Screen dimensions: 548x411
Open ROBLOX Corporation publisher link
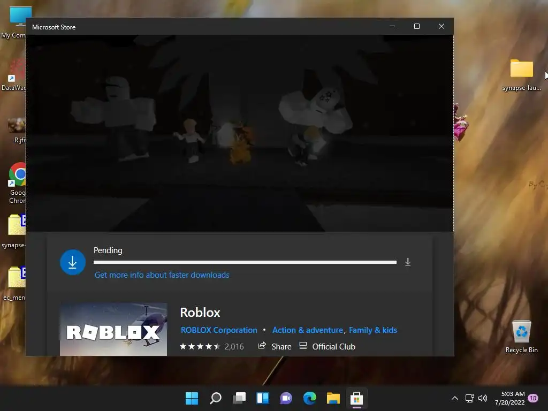pyautogui.click(x=219, y=330)
